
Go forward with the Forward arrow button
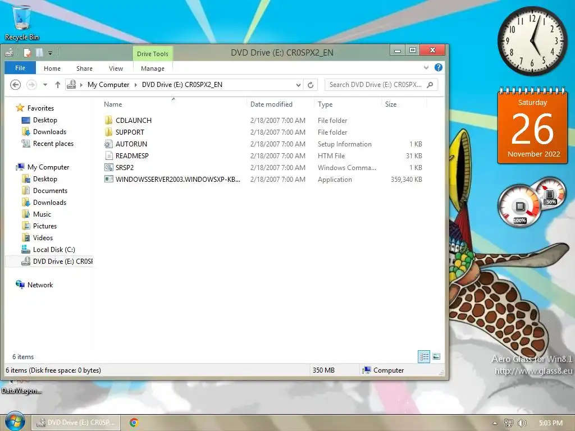[x=31, y=85]
